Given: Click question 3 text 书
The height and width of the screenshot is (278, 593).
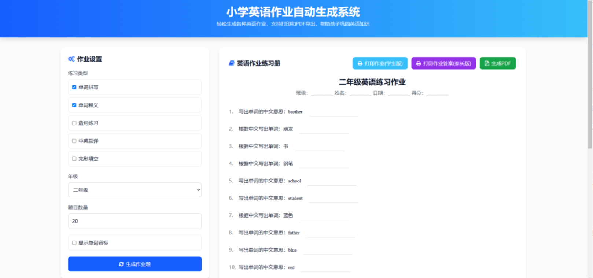Looking at the screenshot, I should pyautogui.click(x=286, y=146).
